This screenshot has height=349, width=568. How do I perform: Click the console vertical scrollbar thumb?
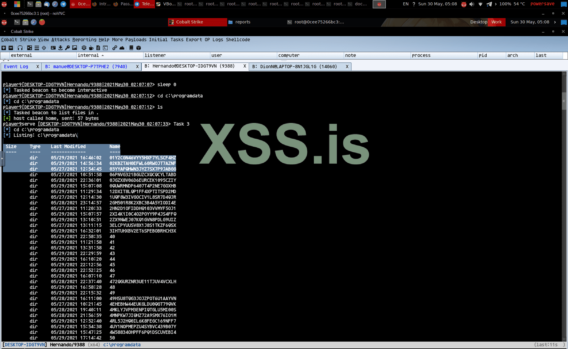(x=564, y=101)
